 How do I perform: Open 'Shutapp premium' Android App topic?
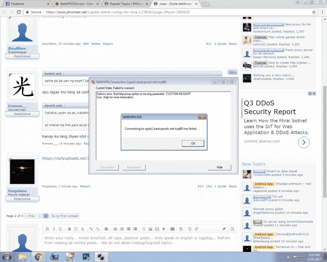tap(293, 184)
